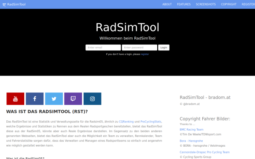
Task: Click heading 'WAS IST DAS RADSIMTOOL (RST)?'
Action: [47, 112]
